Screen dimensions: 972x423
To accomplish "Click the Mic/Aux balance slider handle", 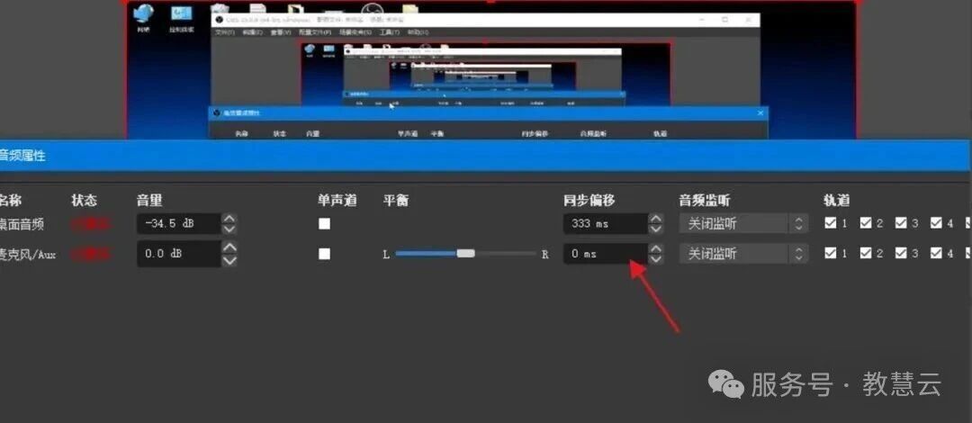I will [465, 254].
